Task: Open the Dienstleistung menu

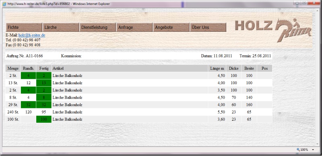Action: point(97,27)
